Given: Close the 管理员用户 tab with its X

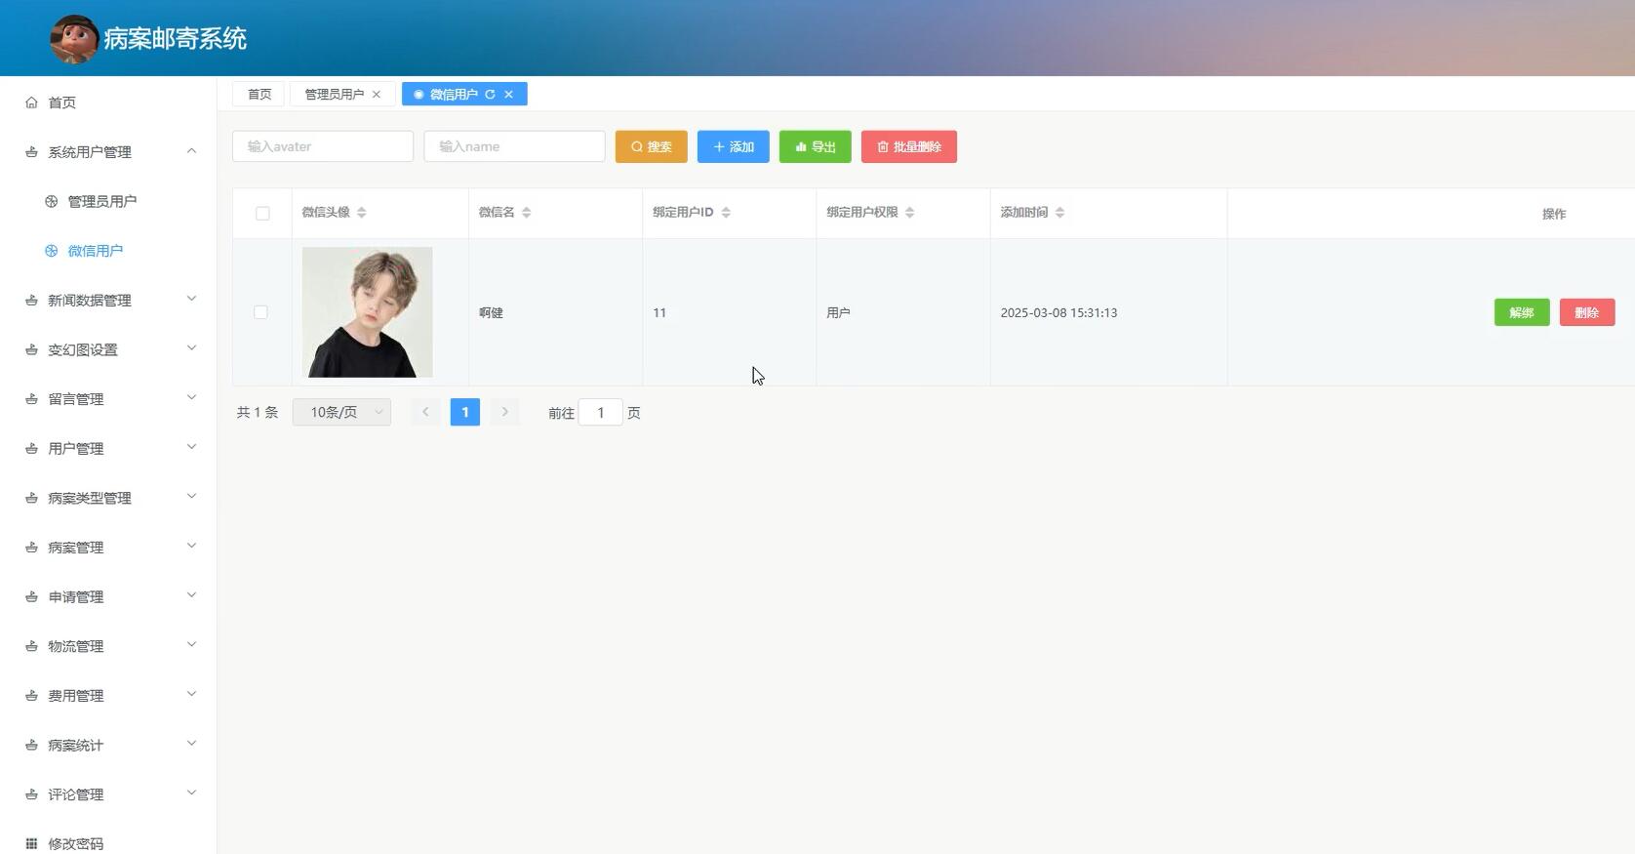Looking at the screenshot, I should click(377, 95).
